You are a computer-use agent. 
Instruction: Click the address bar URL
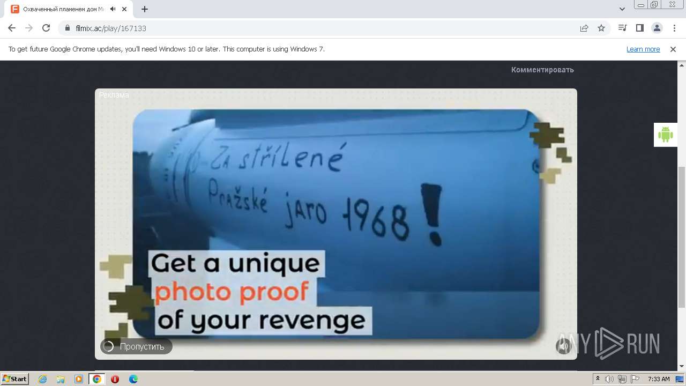(x=111, y=28)
